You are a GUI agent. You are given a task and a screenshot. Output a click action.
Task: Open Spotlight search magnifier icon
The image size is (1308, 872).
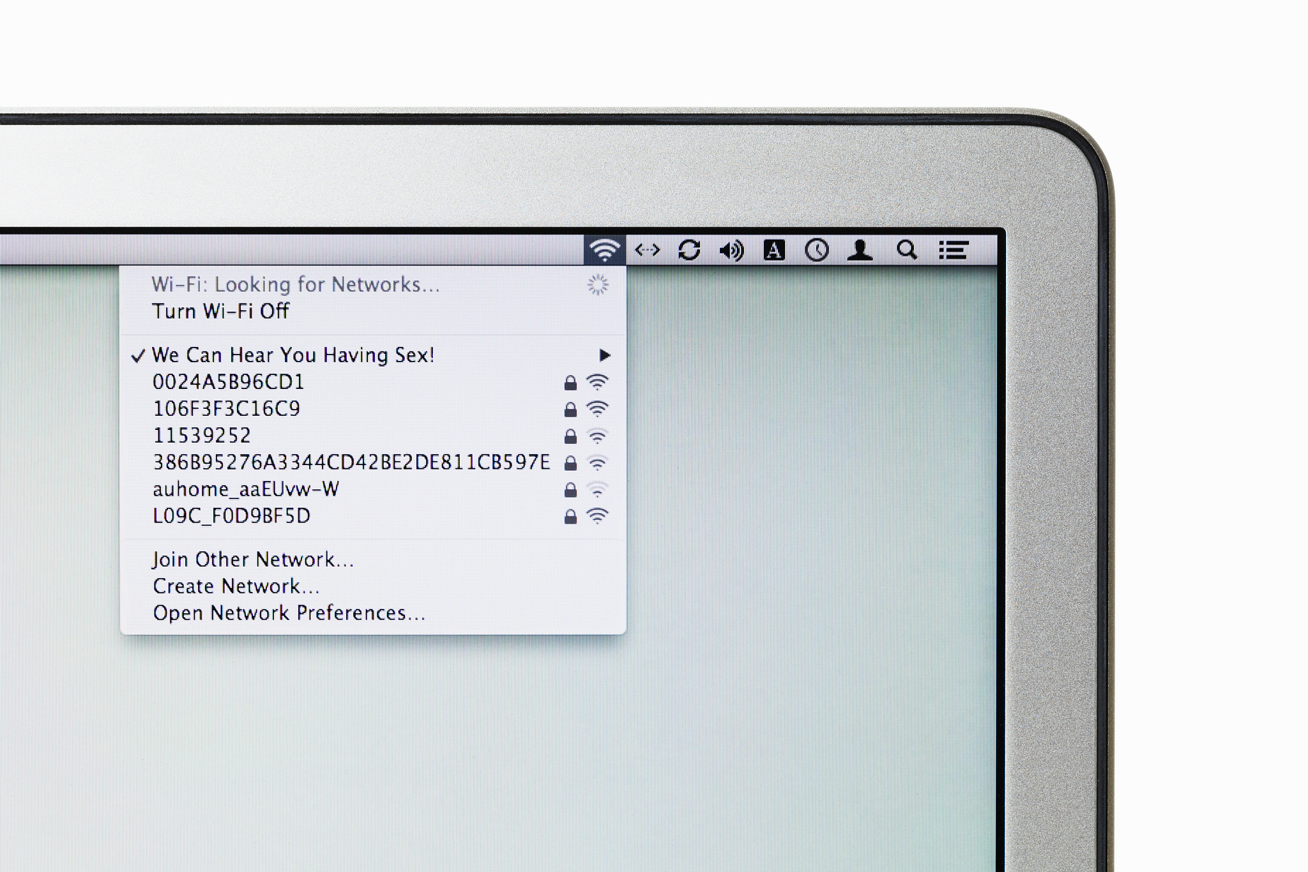(x=906, y=250)
